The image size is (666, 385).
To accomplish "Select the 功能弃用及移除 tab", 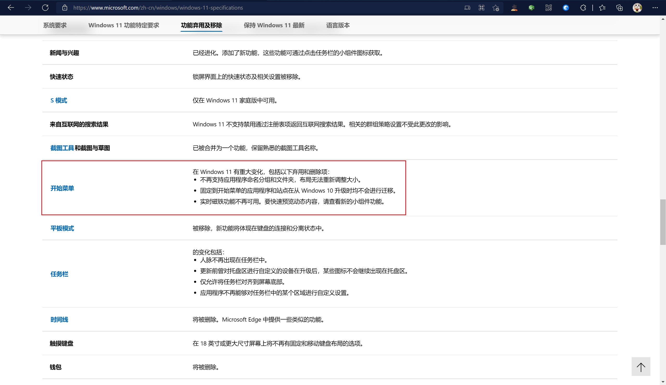I will (x=201, y=25).
